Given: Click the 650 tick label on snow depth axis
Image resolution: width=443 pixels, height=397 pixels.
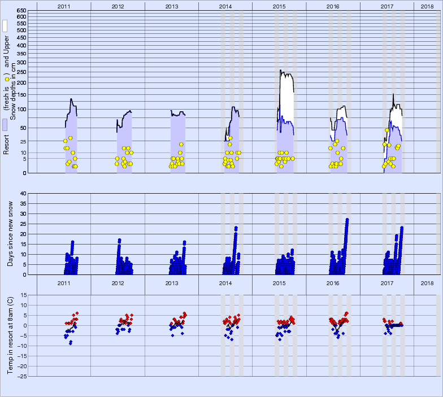Looking at the screenshot, I should coord(21,11).
